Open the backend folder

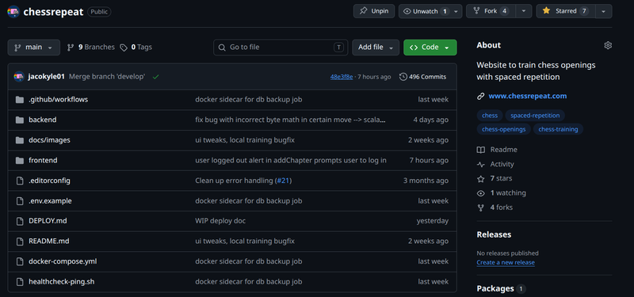(x=43, y=120)
